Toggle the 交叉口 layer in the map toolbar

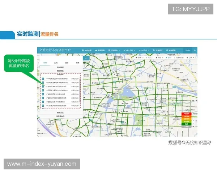pos(149,58)
